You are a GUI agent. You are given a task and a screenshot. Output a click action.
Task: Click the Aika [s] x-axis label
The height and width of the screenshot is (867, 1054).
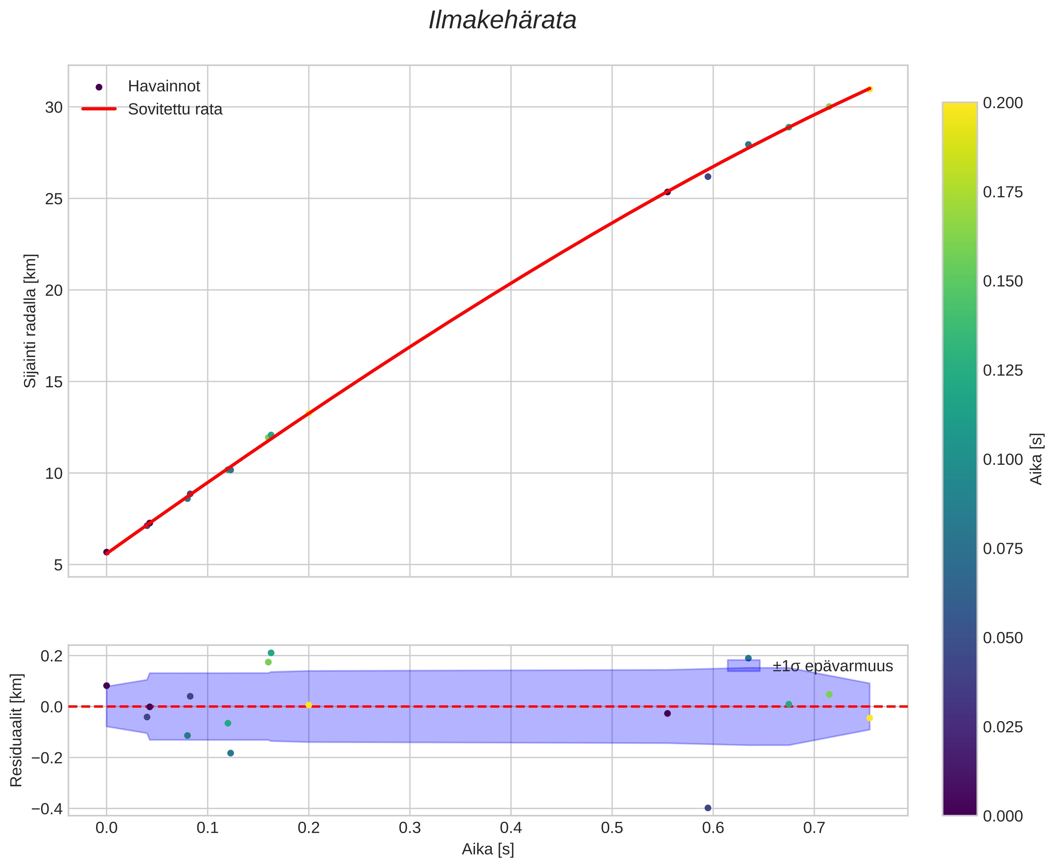click(x=488, y=849)
